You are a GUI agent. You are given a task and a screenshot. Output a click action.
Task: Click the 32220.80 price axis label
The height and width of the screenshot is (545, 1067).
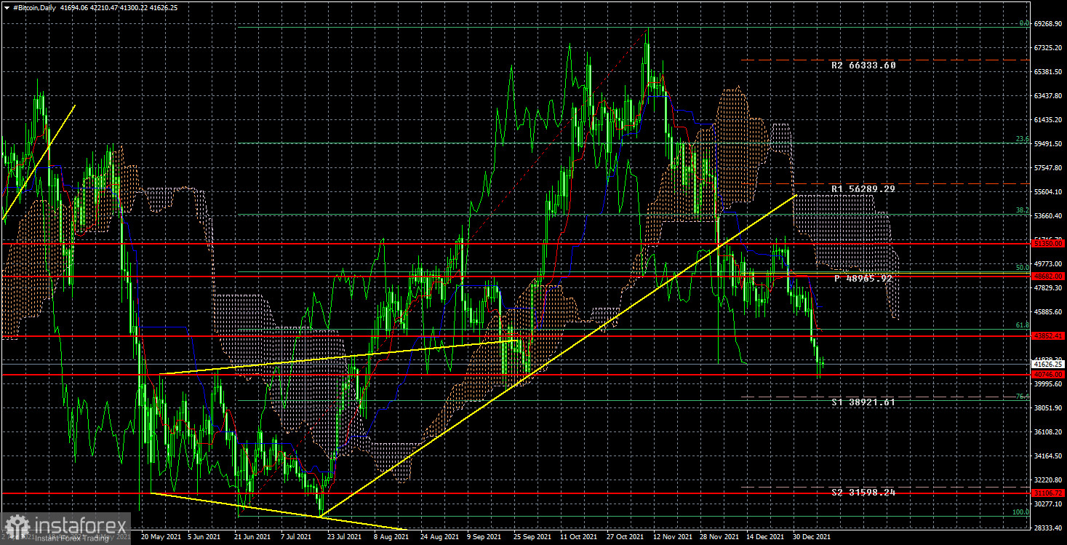(x=1049, y=480)
